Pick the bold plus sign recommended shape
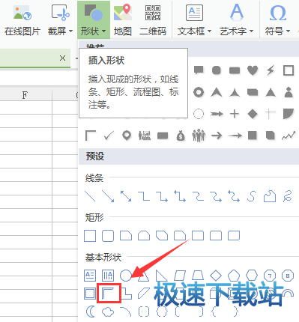 235,114
